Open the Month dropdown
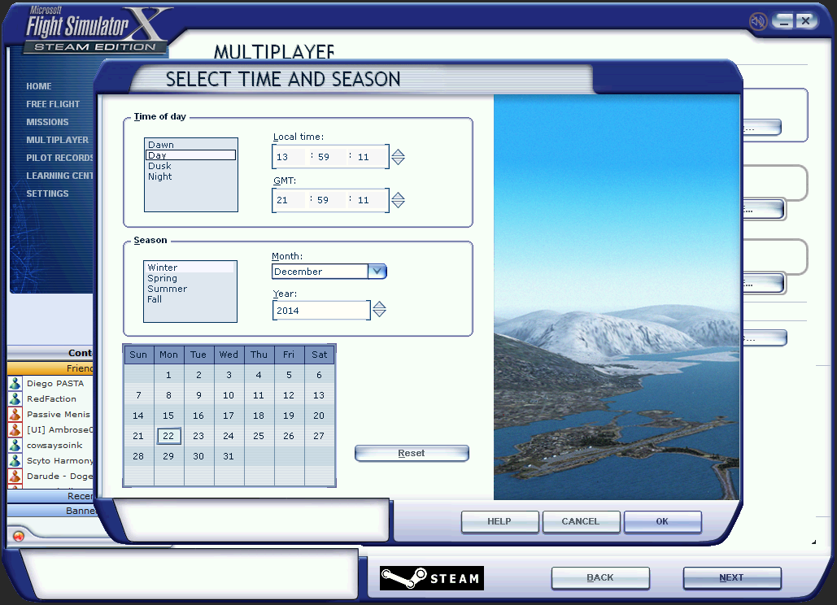 pyautogui.click(x=377, y=272)
